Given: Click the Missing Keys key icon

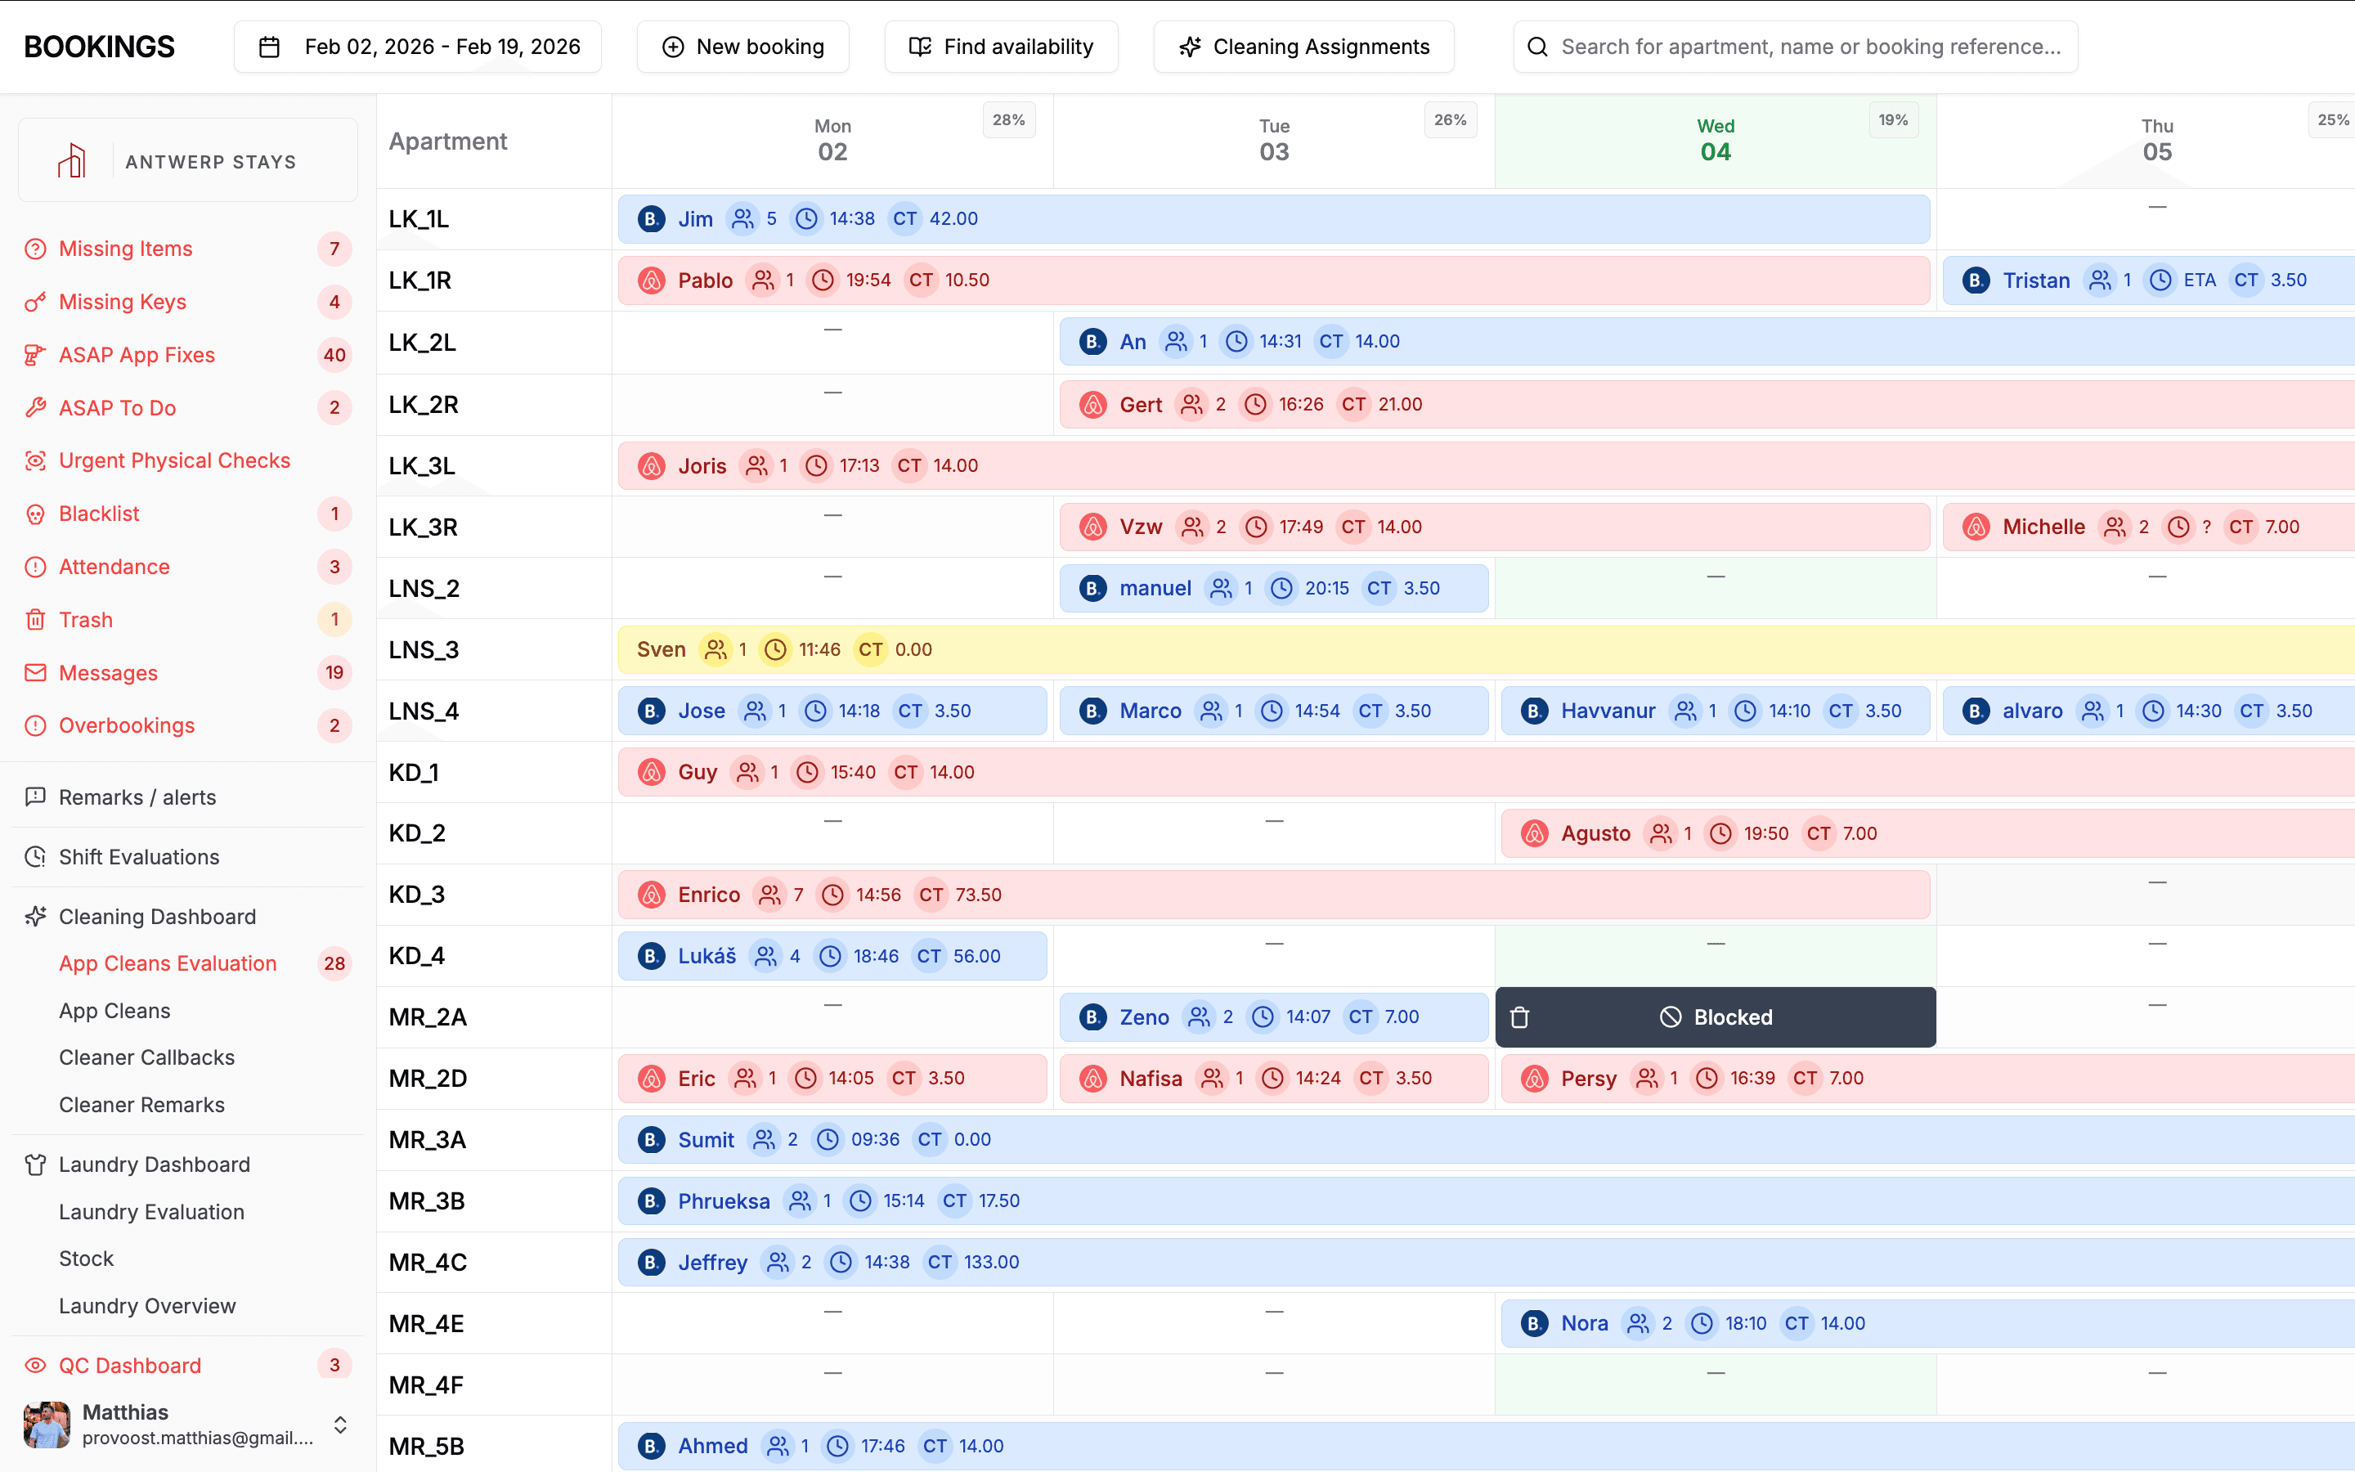Looking at the screenshot, I should 35,302.
